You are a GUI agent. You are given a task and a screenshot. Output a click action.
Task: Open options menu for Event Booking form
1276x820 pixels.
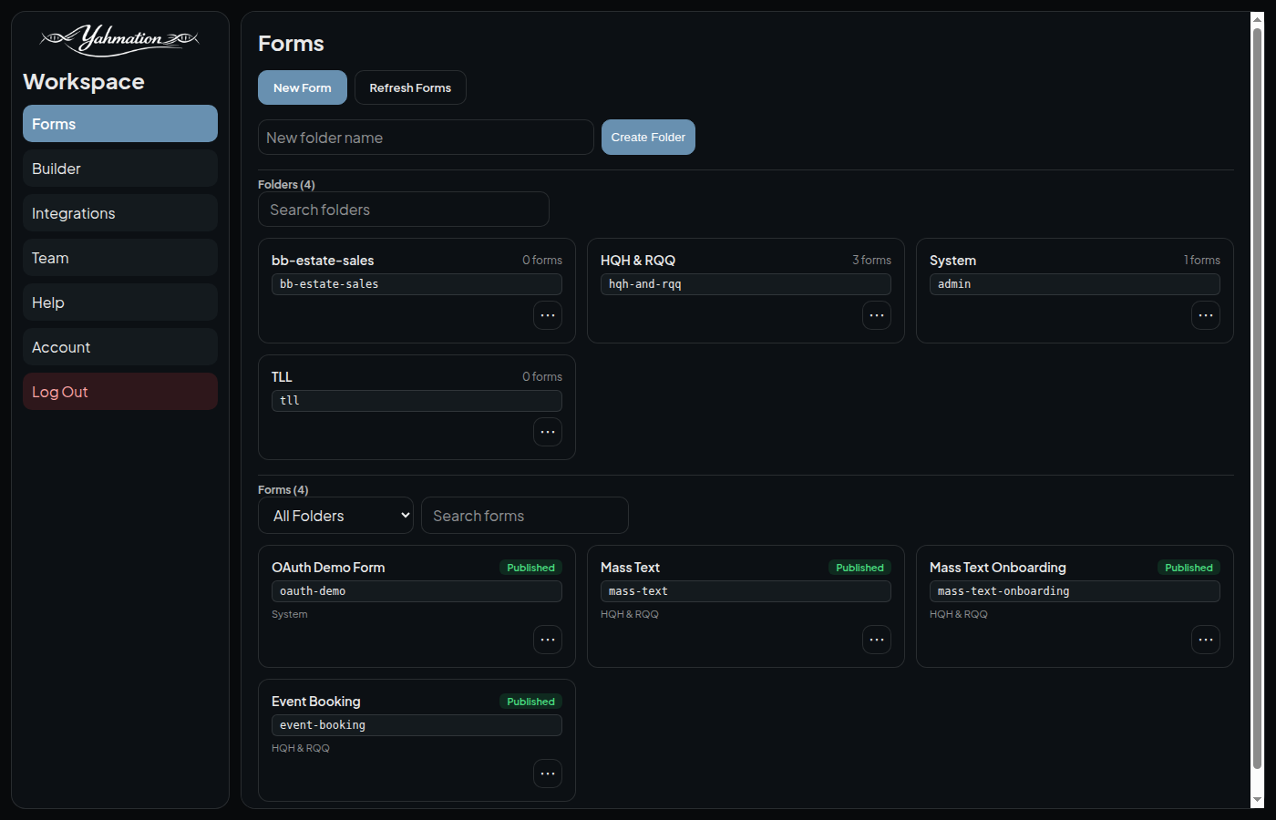point(548,774)
